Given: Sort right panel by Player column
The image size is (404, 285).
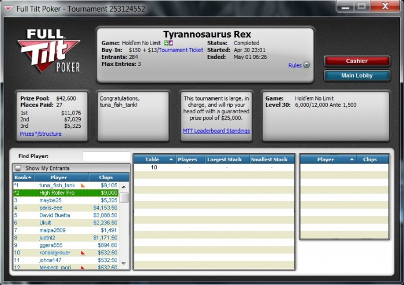Looking at the screenshot, I should pos(328,160).
